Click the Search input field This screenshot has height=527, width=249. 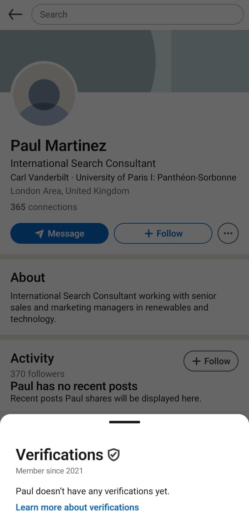[137, 14]
